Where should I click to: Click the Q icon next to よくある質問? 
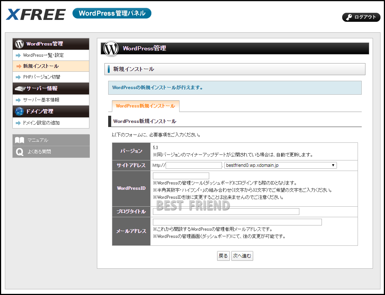pos(20,152)
